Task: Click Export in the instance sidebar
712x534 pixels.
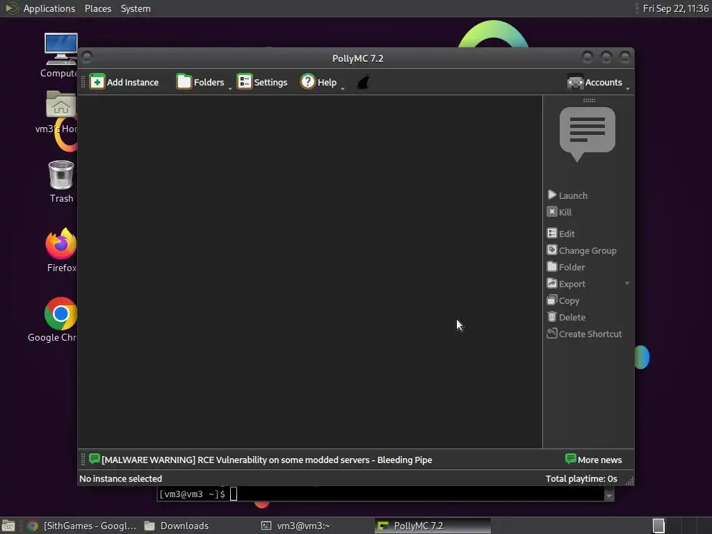Action: coord(566,284)
